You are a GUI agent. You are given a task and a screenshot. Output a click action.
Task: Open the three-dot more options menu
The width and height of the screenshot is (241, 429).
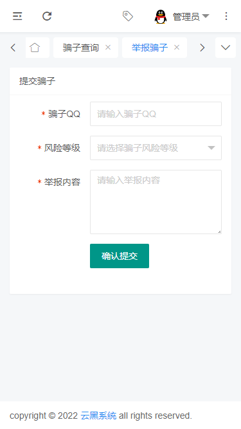pos(226,16)
